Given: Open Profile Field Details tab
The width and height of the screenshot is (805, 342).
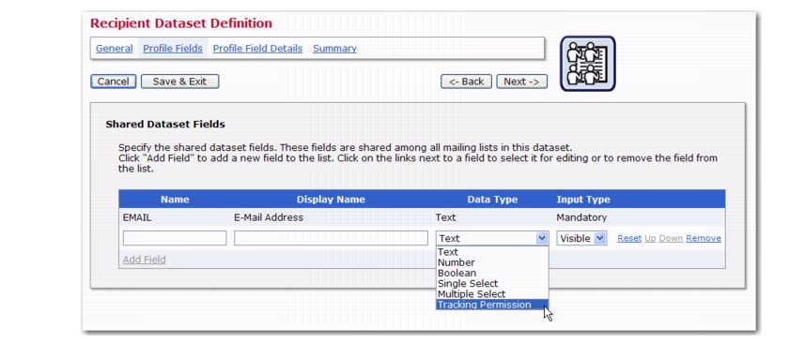Looking at the screenshot, I should [257, 48].
